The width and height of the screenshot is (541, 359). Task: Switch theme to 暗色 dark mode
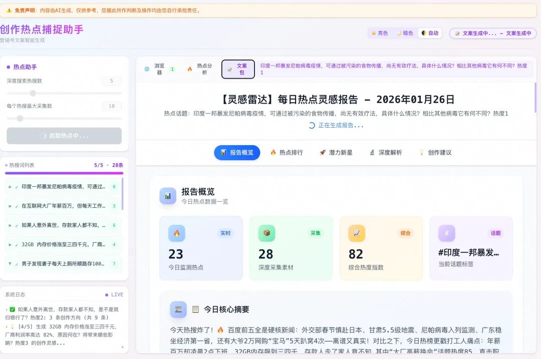click(x=403, y=33)
